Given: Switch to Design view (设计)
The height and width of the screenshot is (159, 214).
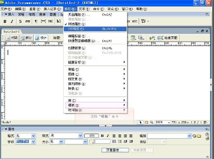Looking at the screenshot, I should [41, 38].
